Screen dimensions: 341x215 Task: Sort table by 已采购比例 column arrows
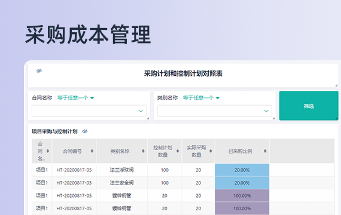pos(265,151)
